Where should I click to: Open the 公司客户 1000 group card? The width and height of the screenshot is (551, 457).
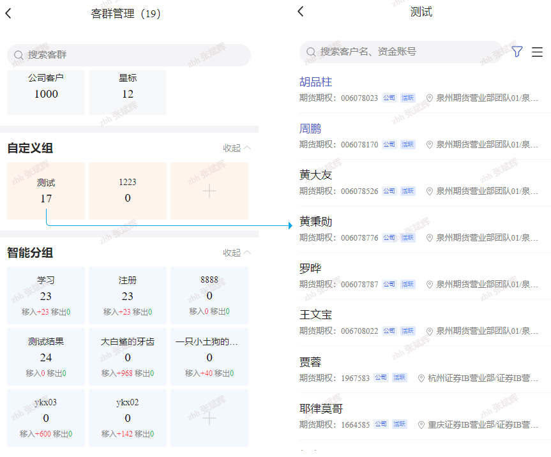[x=46, y=92]
